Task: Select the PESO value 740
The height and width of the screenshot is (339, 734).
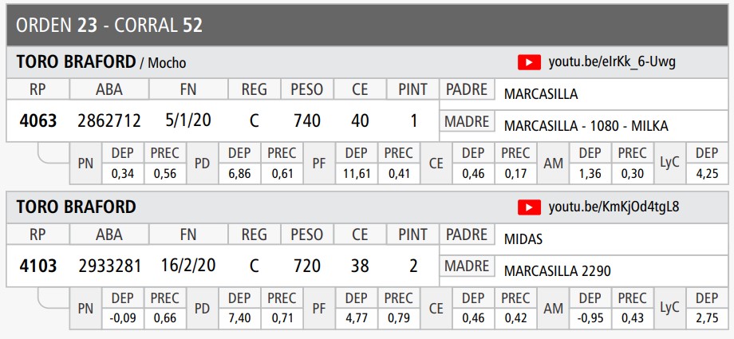Action: coord(307,121)
